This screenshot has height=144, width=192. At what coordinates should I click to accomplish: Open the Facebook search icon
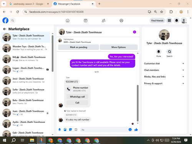(x=13, y=20)
